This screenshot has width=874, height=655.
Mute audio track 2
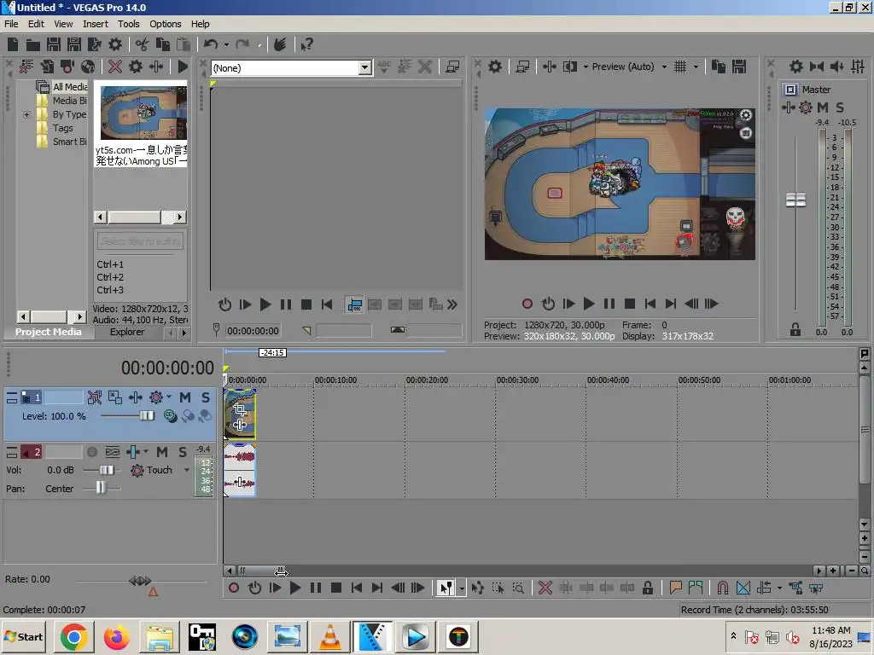coord(161,452)
